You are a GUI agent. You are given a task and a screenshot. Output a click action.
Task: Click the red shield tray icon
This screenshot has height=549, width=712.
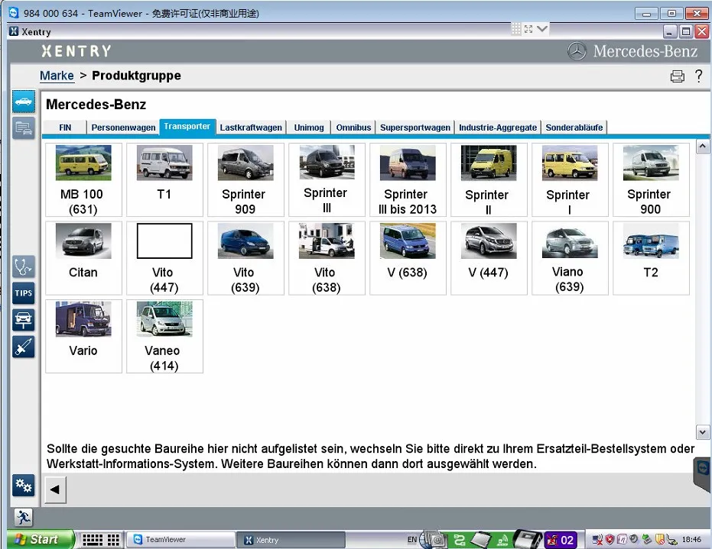tap(610, 540)
